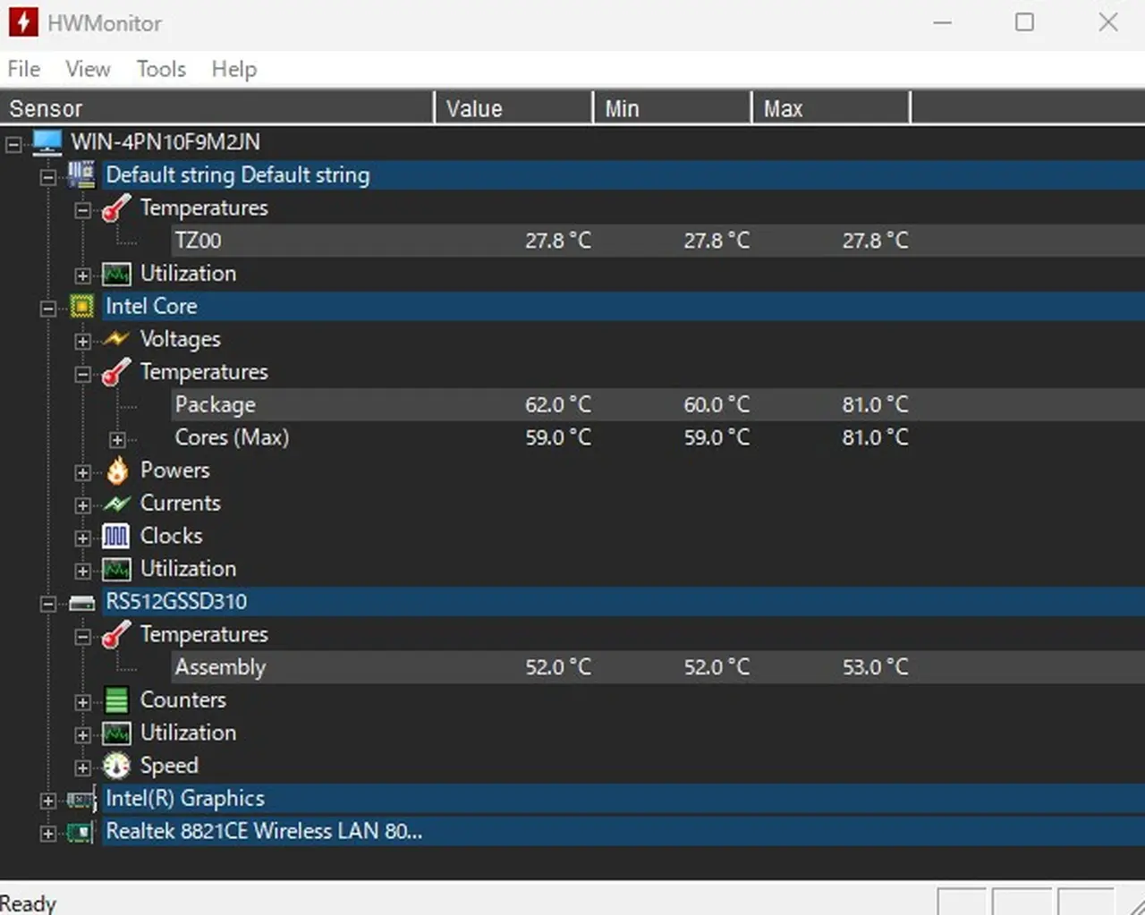Image resolution: width=1145 pixels, height=915 pixels.
Task: Select the Package temperature row
Action: point(215,405)
